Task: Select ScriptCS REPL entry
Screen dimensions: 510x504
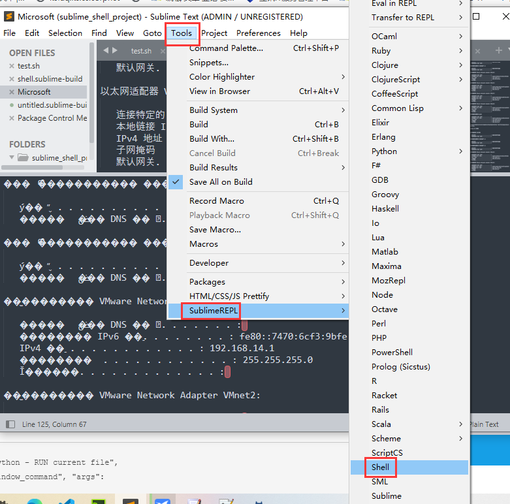Action: [409, 452]
